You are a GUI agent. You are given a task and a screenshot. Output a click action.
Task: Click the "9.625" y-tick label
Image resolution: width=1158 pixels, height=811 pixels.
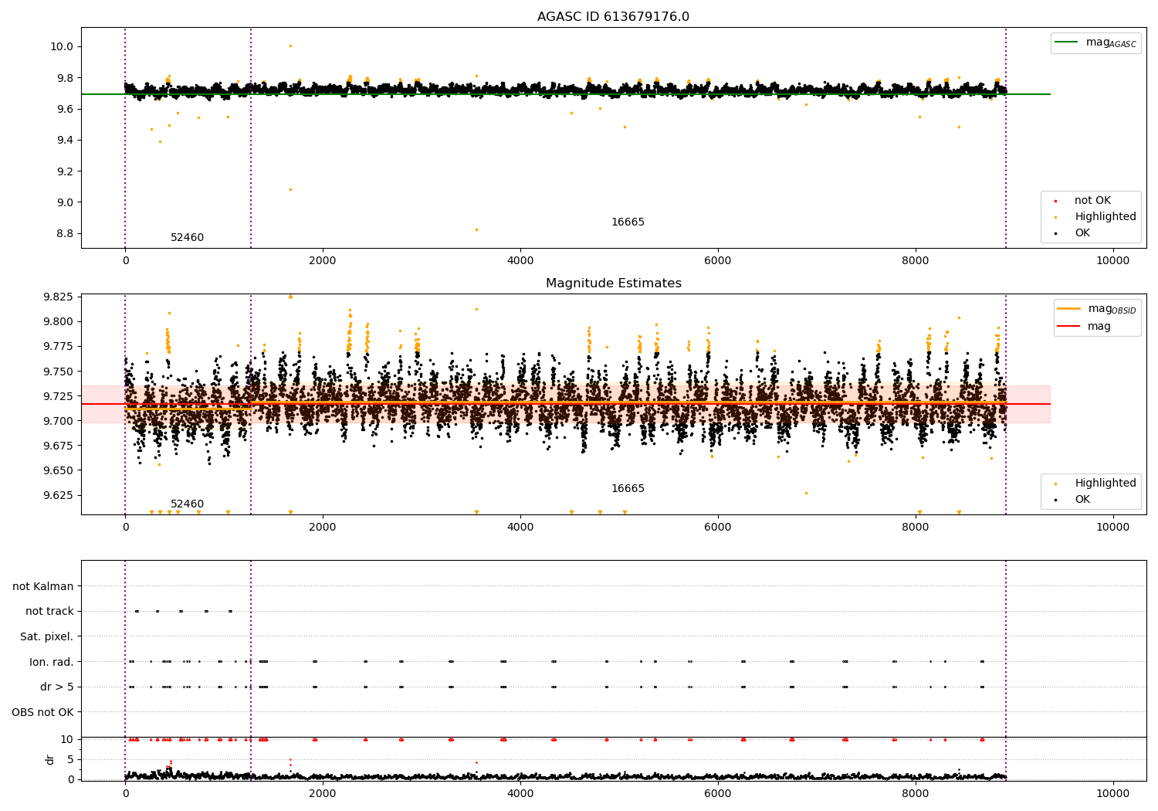(x=59, y=495)
